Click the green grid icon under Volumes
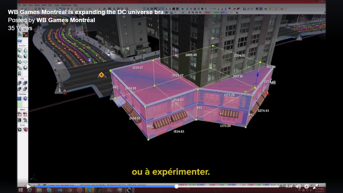Viewport: 343px width, 193px height. tap(20, 104)
